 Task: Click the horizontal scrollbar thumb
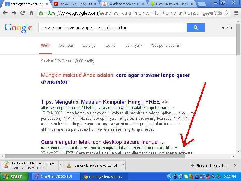[95, 157]
